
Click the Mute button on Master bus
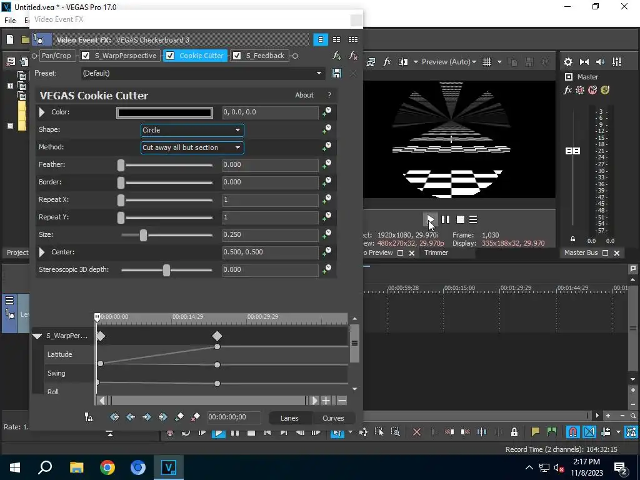tap(592, 90)
